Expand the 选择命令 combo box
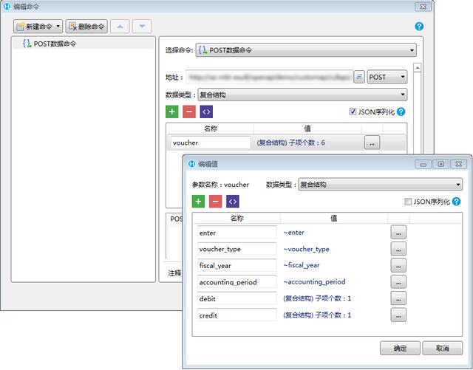The width and height of the screenshot is (473, 370). pyautogui.click(x=306, y=50)
